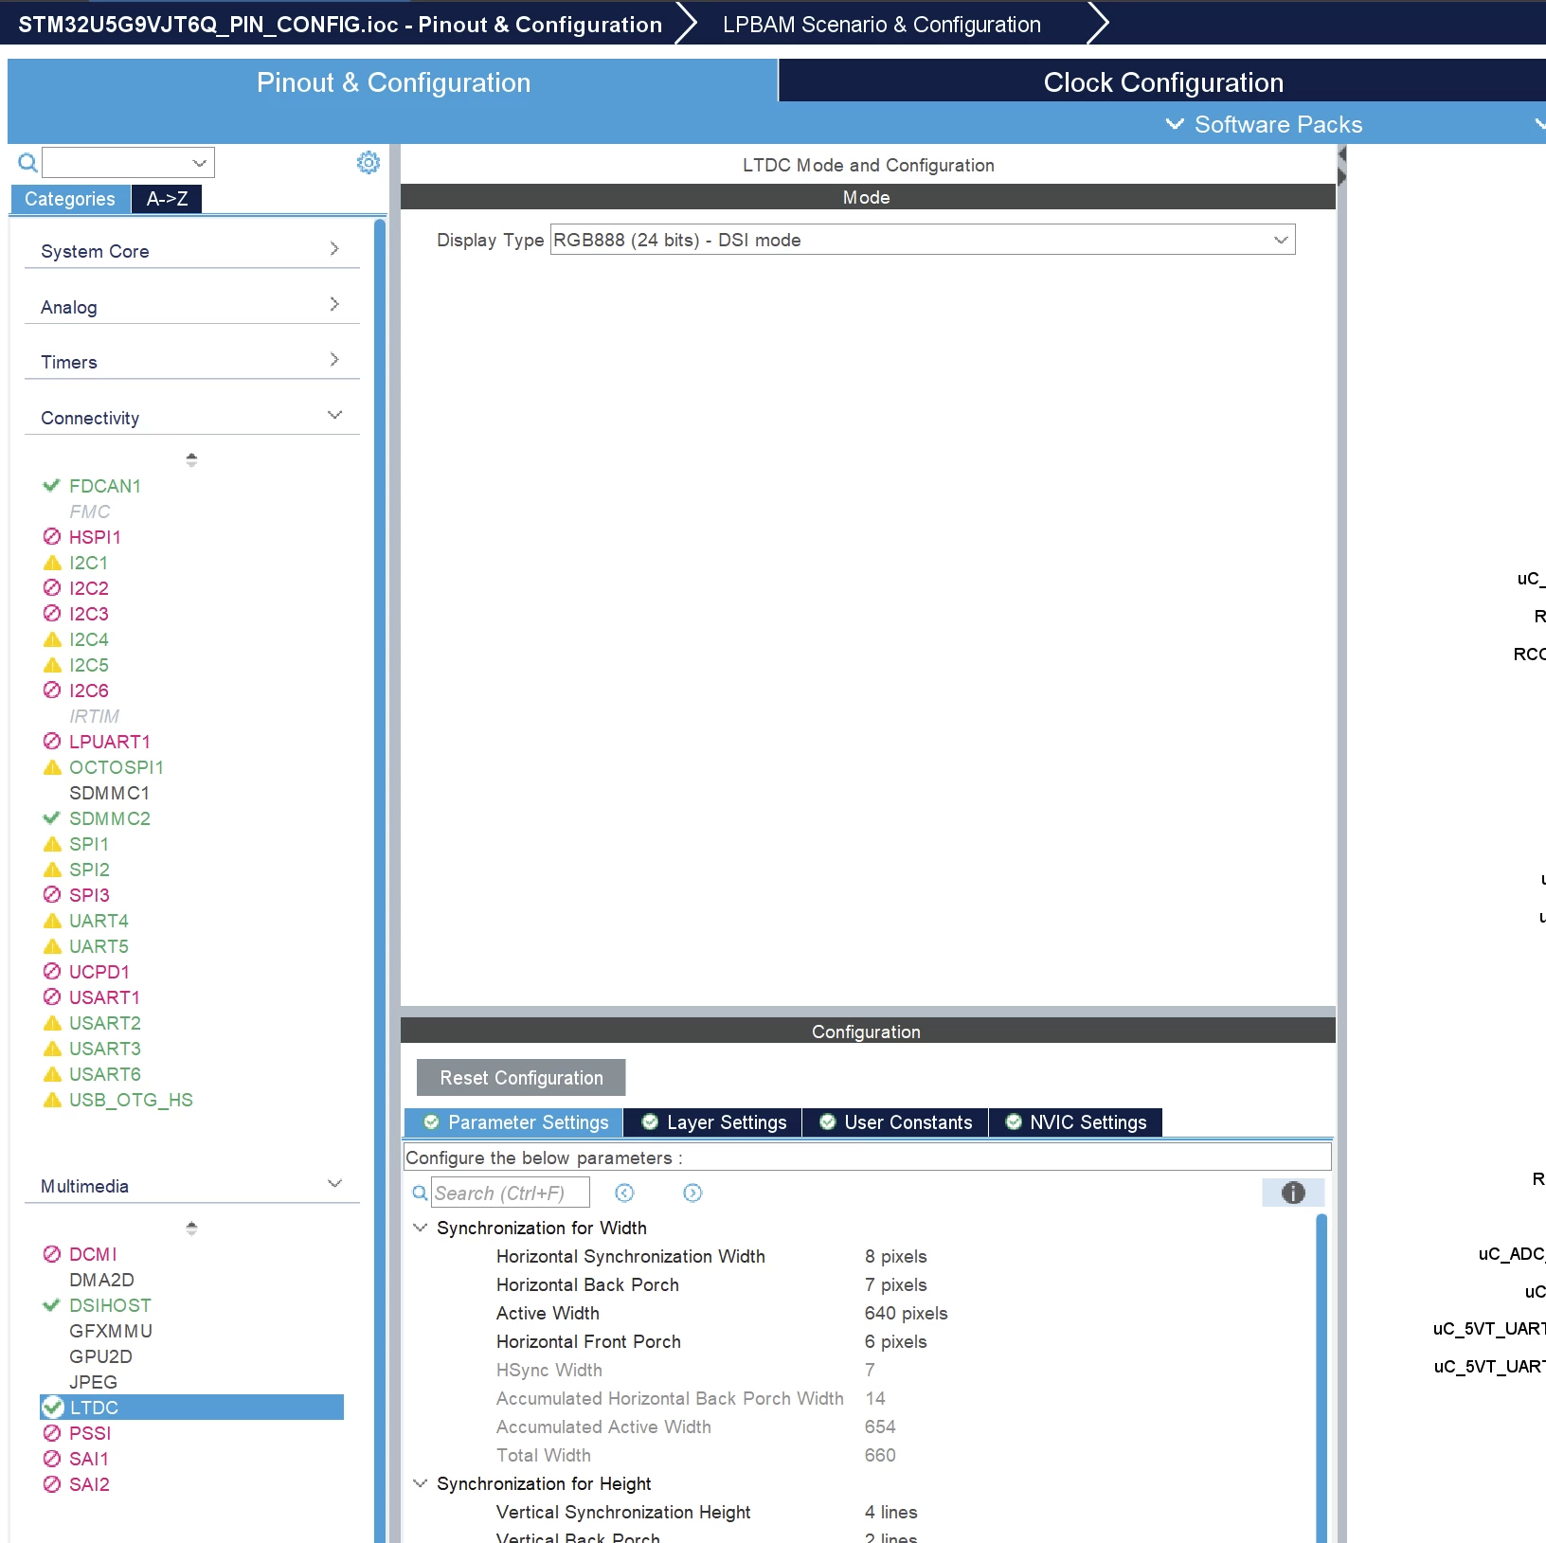Screen dimensions: 1546x1543
Task: Select the FDCAN1 peripheral entry
Action: click(104, 486)
